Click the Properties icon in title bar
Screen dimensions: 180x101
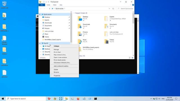[x=44, y=2]
